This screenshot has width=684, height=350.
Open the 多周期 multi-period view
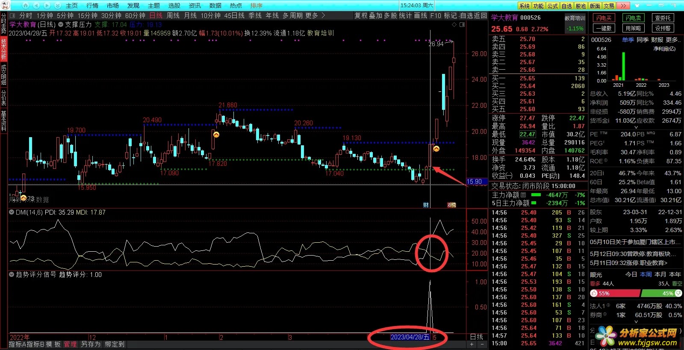click(x=292, y=15)
